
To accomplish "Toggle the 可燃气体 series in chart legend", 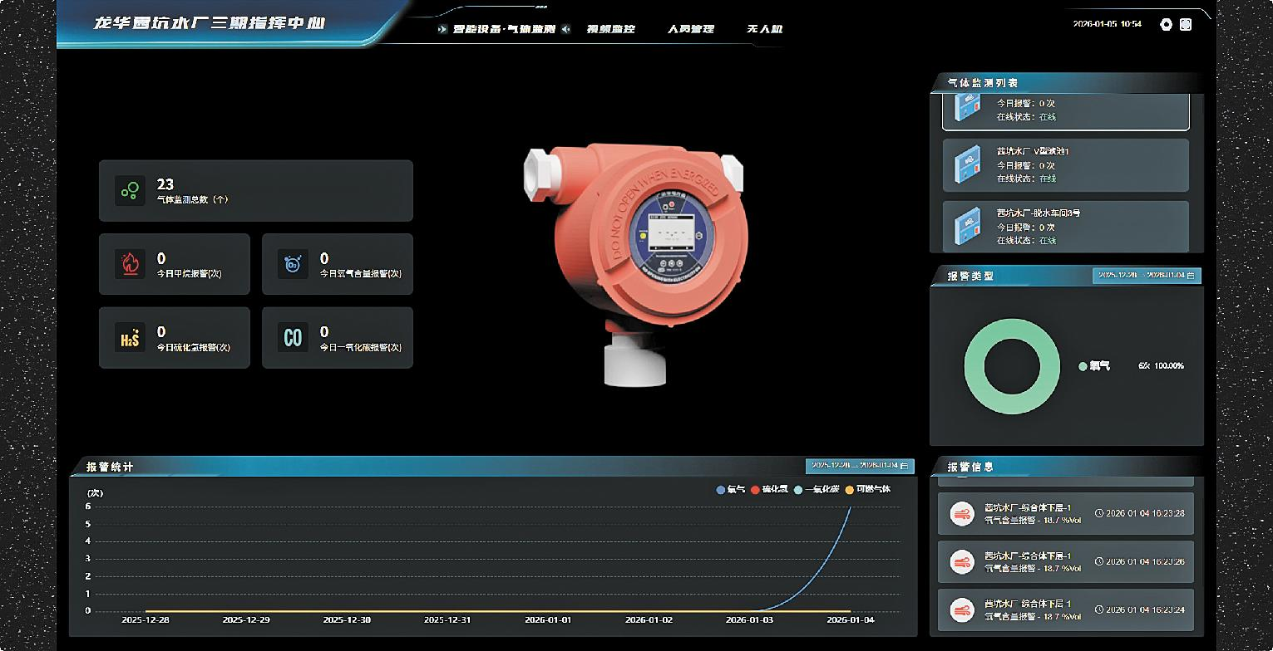I will (868, 490).
